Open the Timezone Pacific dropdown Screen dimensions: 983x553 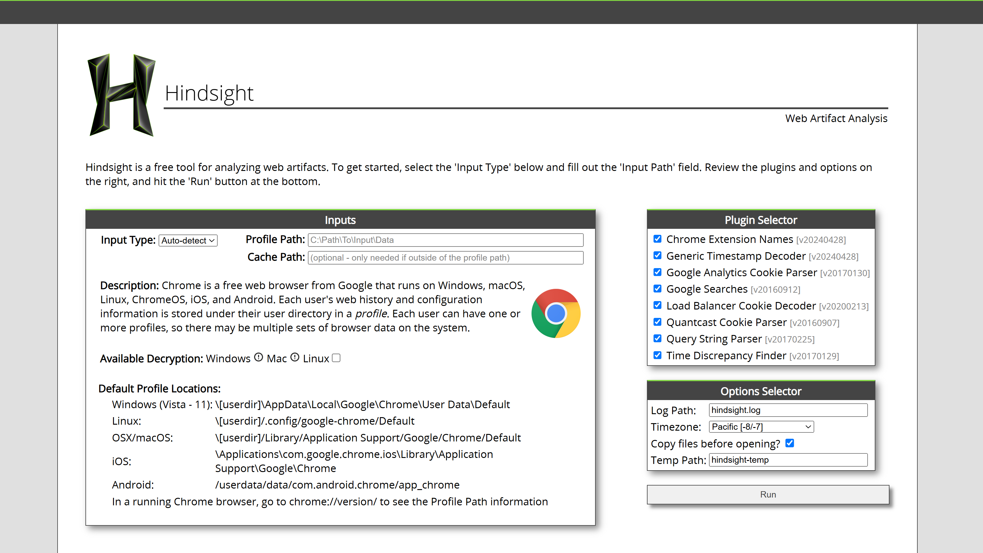click(x=761, y=427)
